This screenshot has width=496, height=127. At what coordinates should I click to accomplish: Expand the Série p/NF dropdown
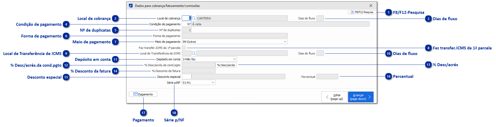[x=213, y=83]
